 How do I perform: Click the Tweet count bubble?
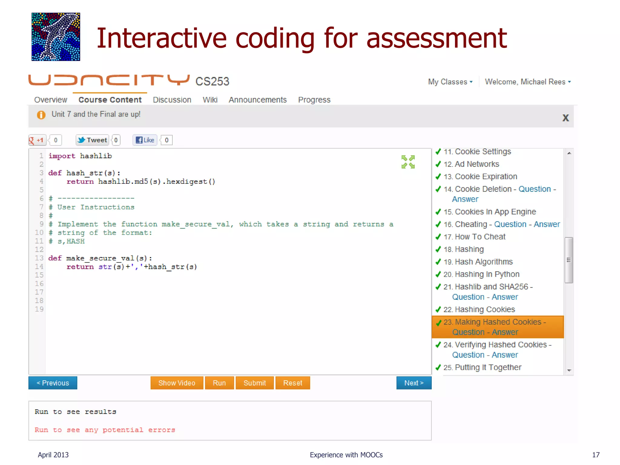[x=116, y=140]
